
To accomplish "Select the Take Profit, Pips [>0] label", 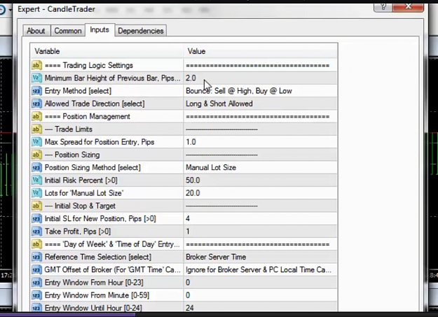I will pyautogui.click(x=78, y=232).
